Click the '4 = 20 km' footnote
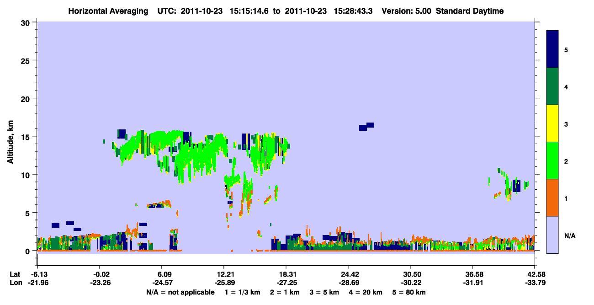This screenshot has width=594, height=305. click(365, 292)
